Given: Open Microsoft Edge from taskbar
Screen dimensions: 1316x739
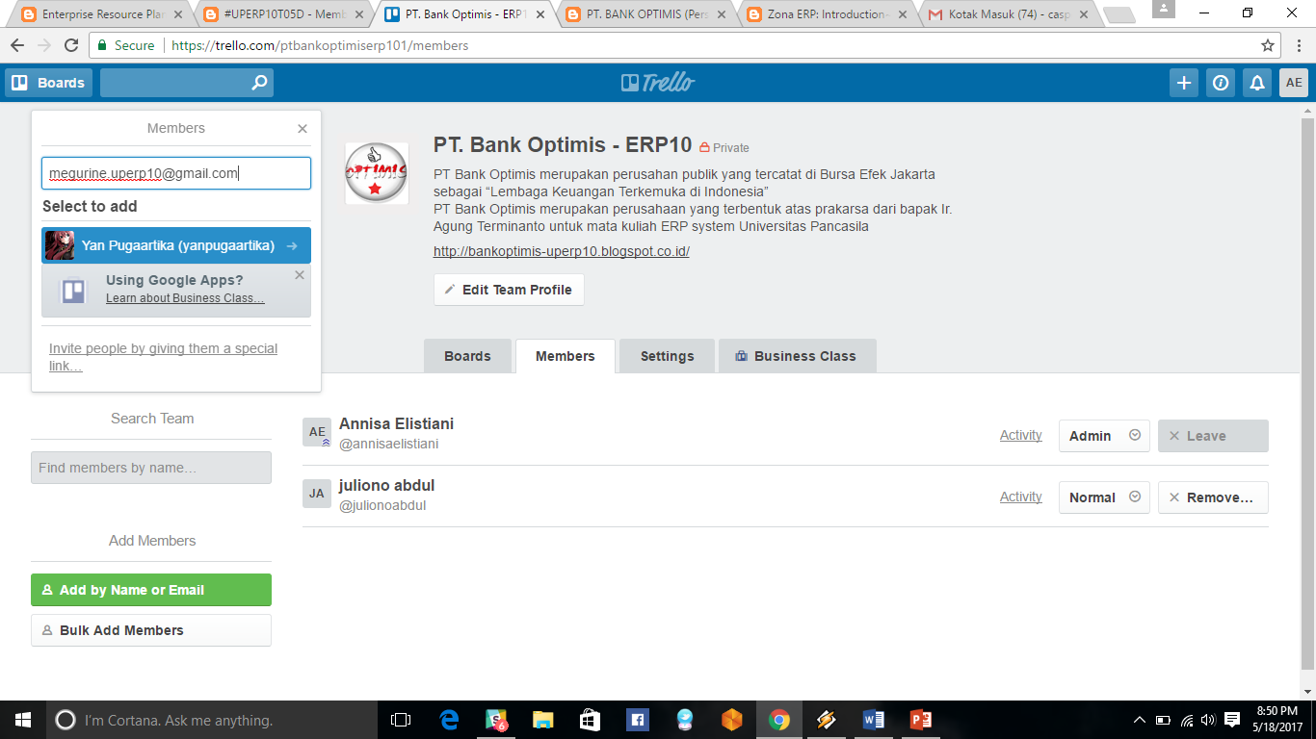Looking at the screenshot, I should click(449, 720).
